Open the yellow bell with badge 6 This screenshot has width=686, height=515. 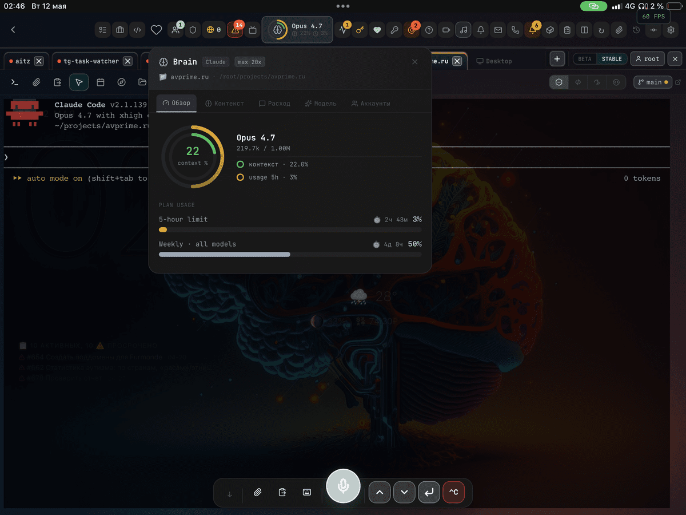tap(533, 30)
